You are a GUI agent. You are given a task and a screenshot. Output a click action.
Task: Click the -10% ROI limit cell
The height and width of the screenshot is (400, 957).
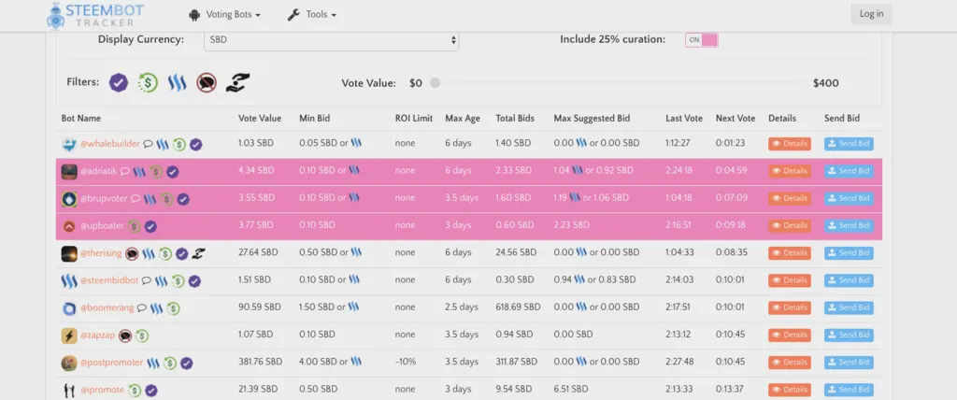406,362
